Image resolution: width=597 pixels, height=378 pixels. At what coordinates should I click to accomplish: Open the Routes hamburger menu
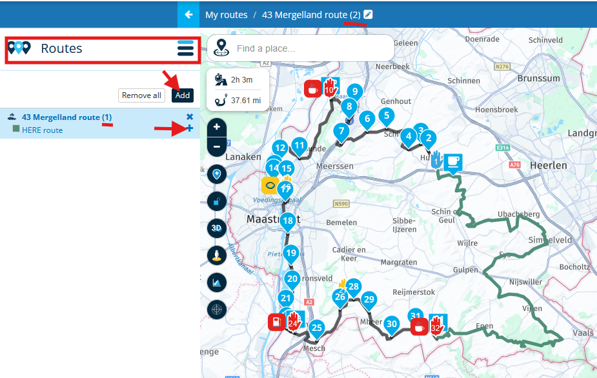click(x=185, y=48)
